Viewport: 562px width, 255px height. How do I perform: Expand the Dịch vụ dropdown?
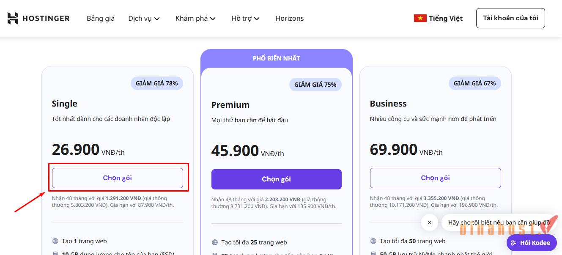[144, 18]
